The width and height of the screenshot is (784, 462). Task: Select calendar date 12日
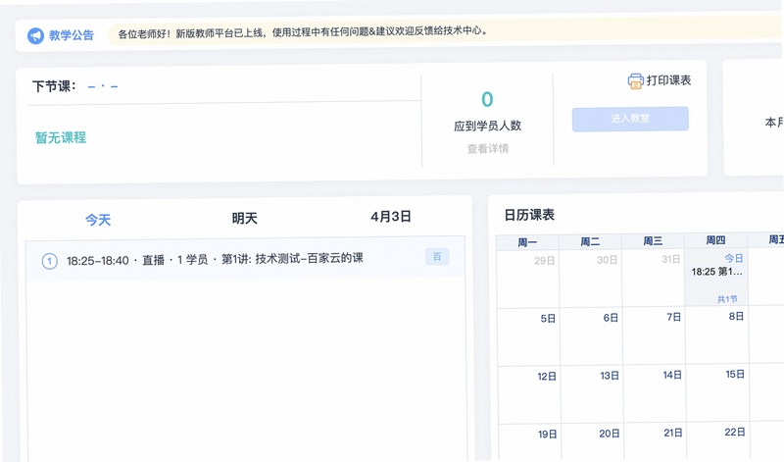pyautogui.click(x=547, y=377)
